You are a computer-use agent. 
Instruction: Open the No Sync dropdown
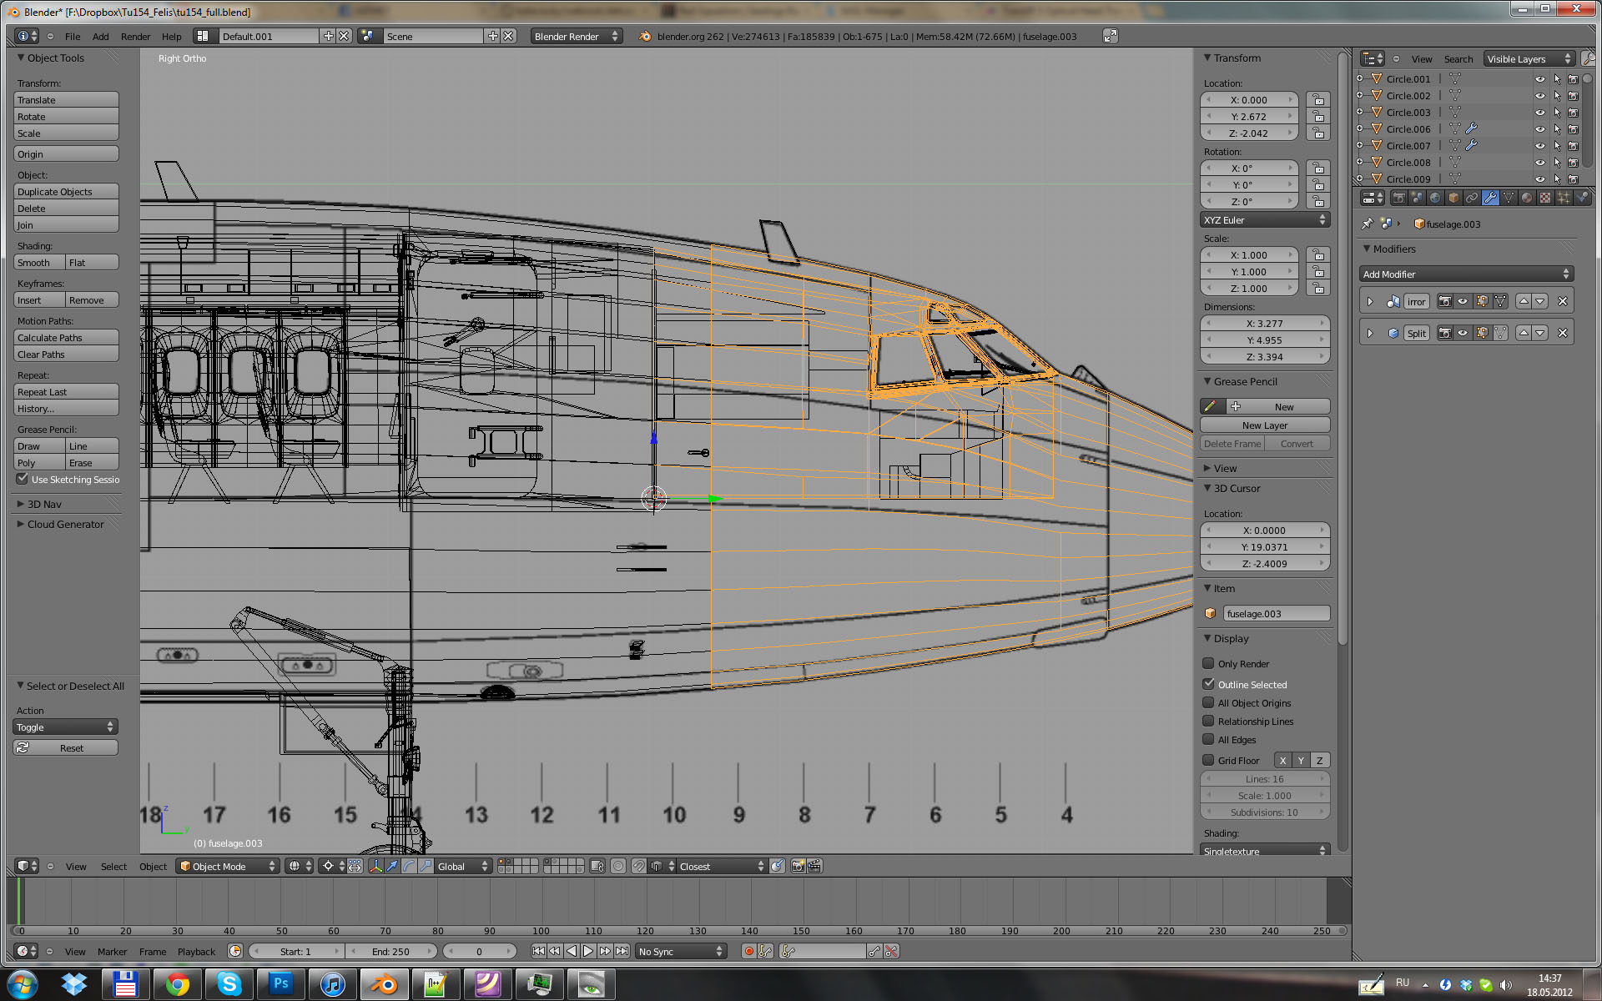[681, 952]
